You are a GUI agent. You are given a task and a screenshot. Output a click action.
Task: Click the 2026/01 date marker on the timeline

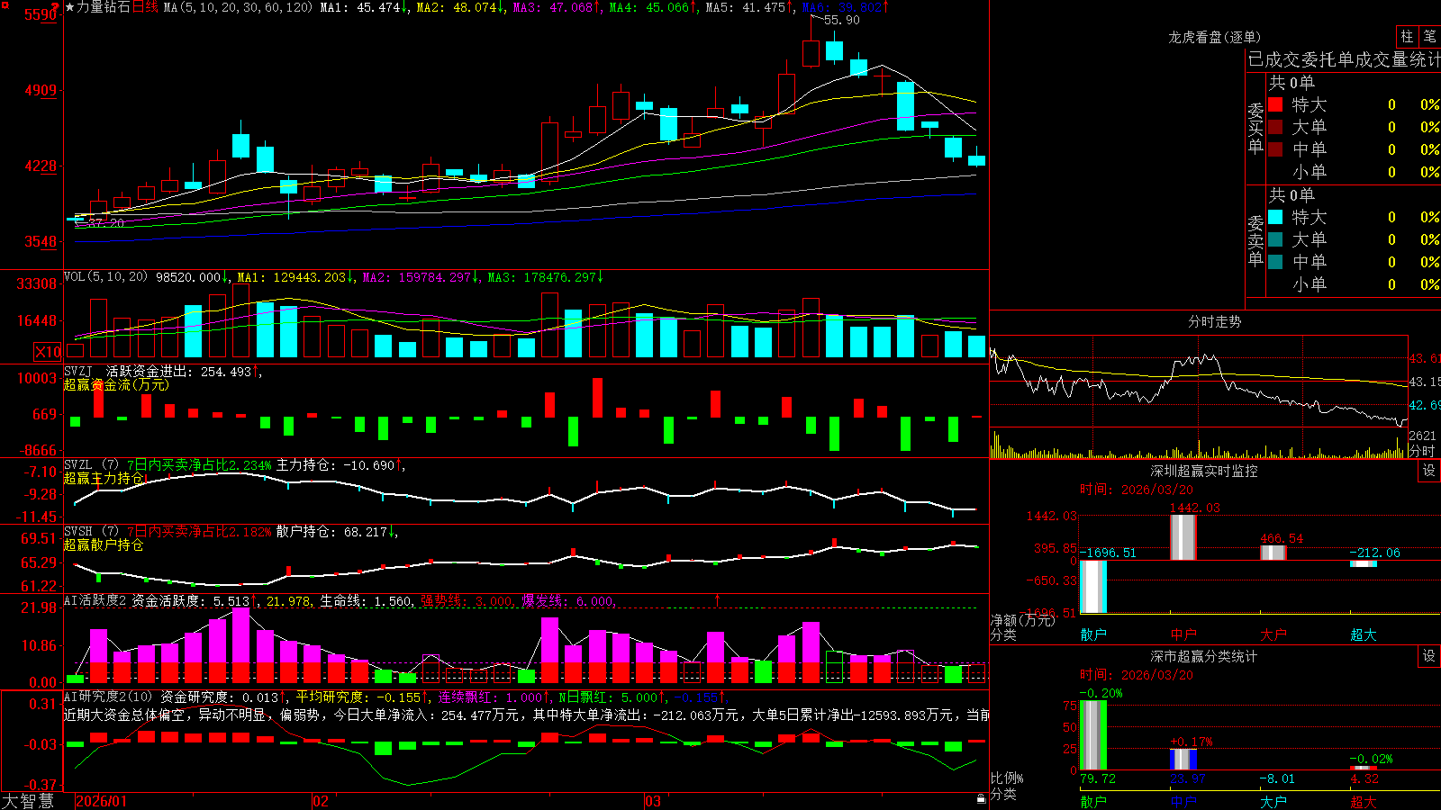click(x=102, y=801)
